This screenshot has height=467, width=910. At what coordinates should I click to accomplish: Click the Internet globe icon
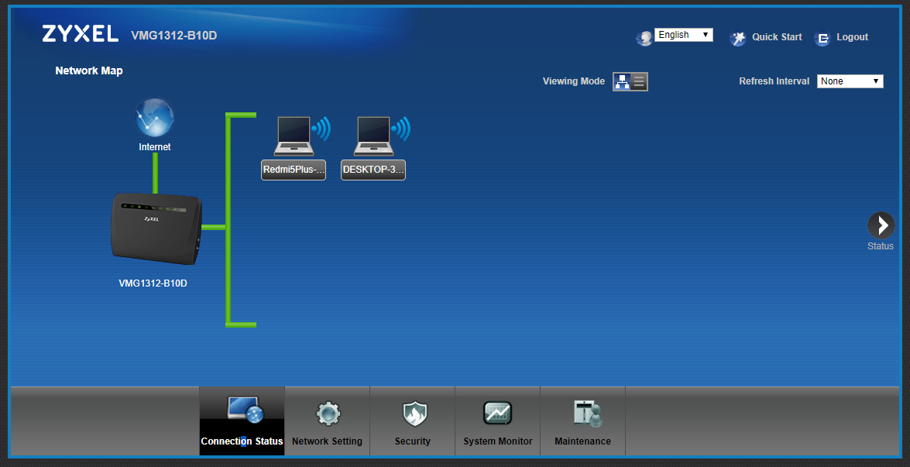point(154,117)
